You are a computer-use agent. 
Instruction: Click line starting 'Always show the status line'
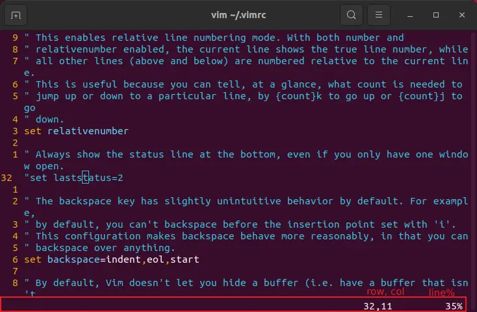point(246,154)
